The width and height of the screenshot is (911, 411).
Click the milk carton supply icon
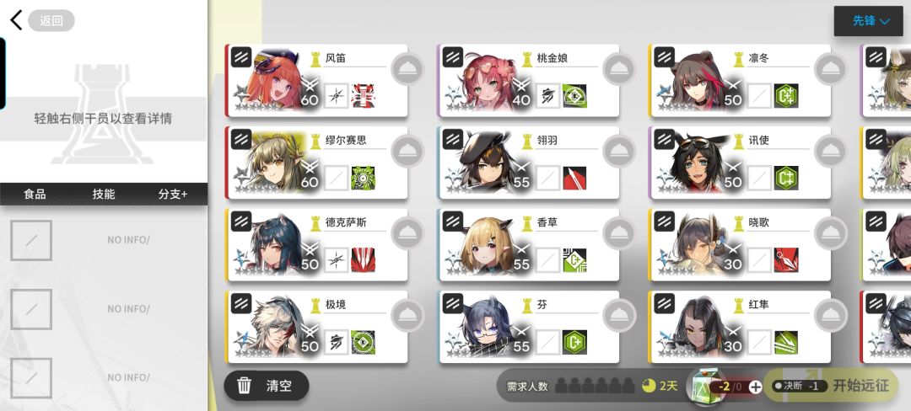[x=701, y=387]
